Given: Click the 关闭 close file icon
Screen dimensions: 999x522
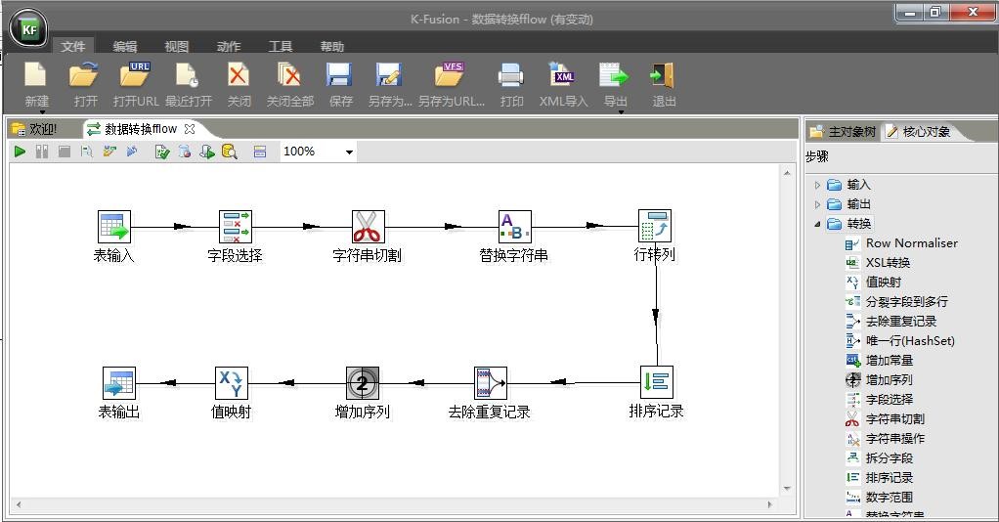Looking at the screenshot, I should coord(239,75).
